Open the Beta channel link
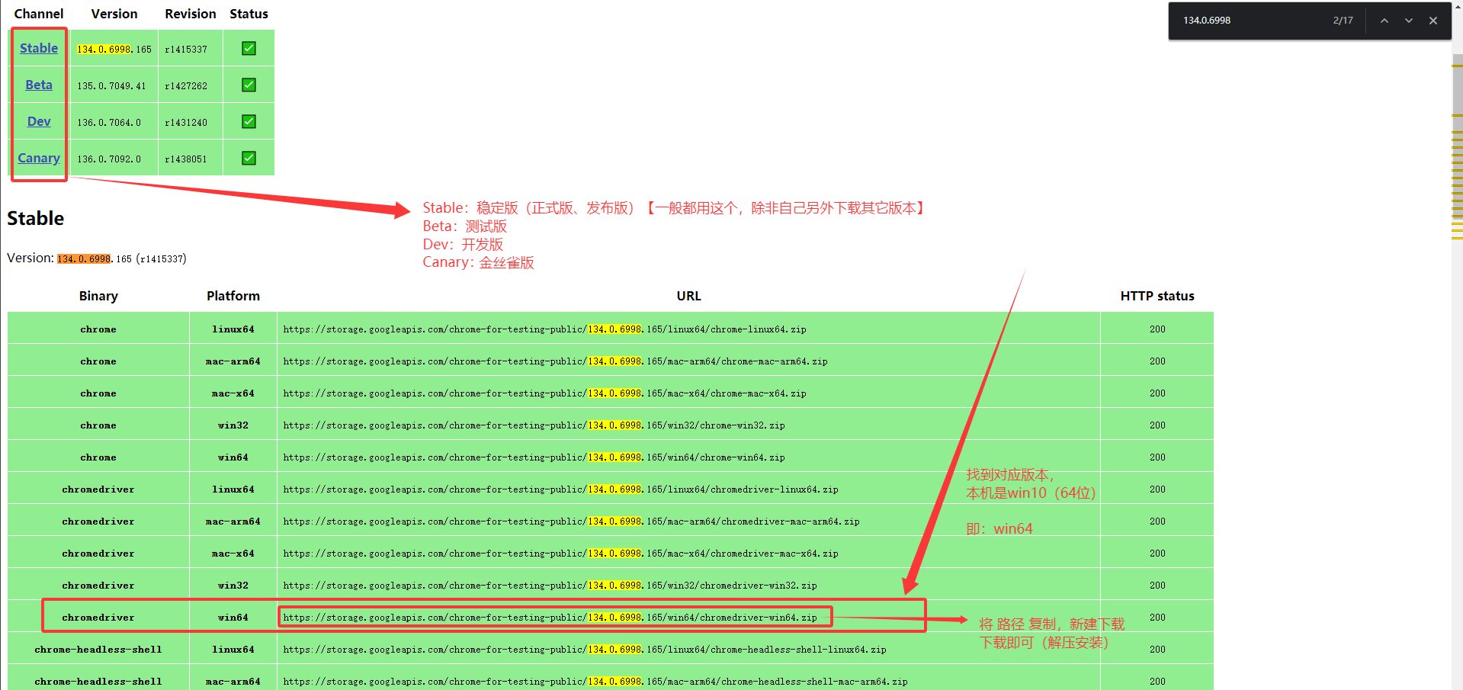 tap(39, 85)
